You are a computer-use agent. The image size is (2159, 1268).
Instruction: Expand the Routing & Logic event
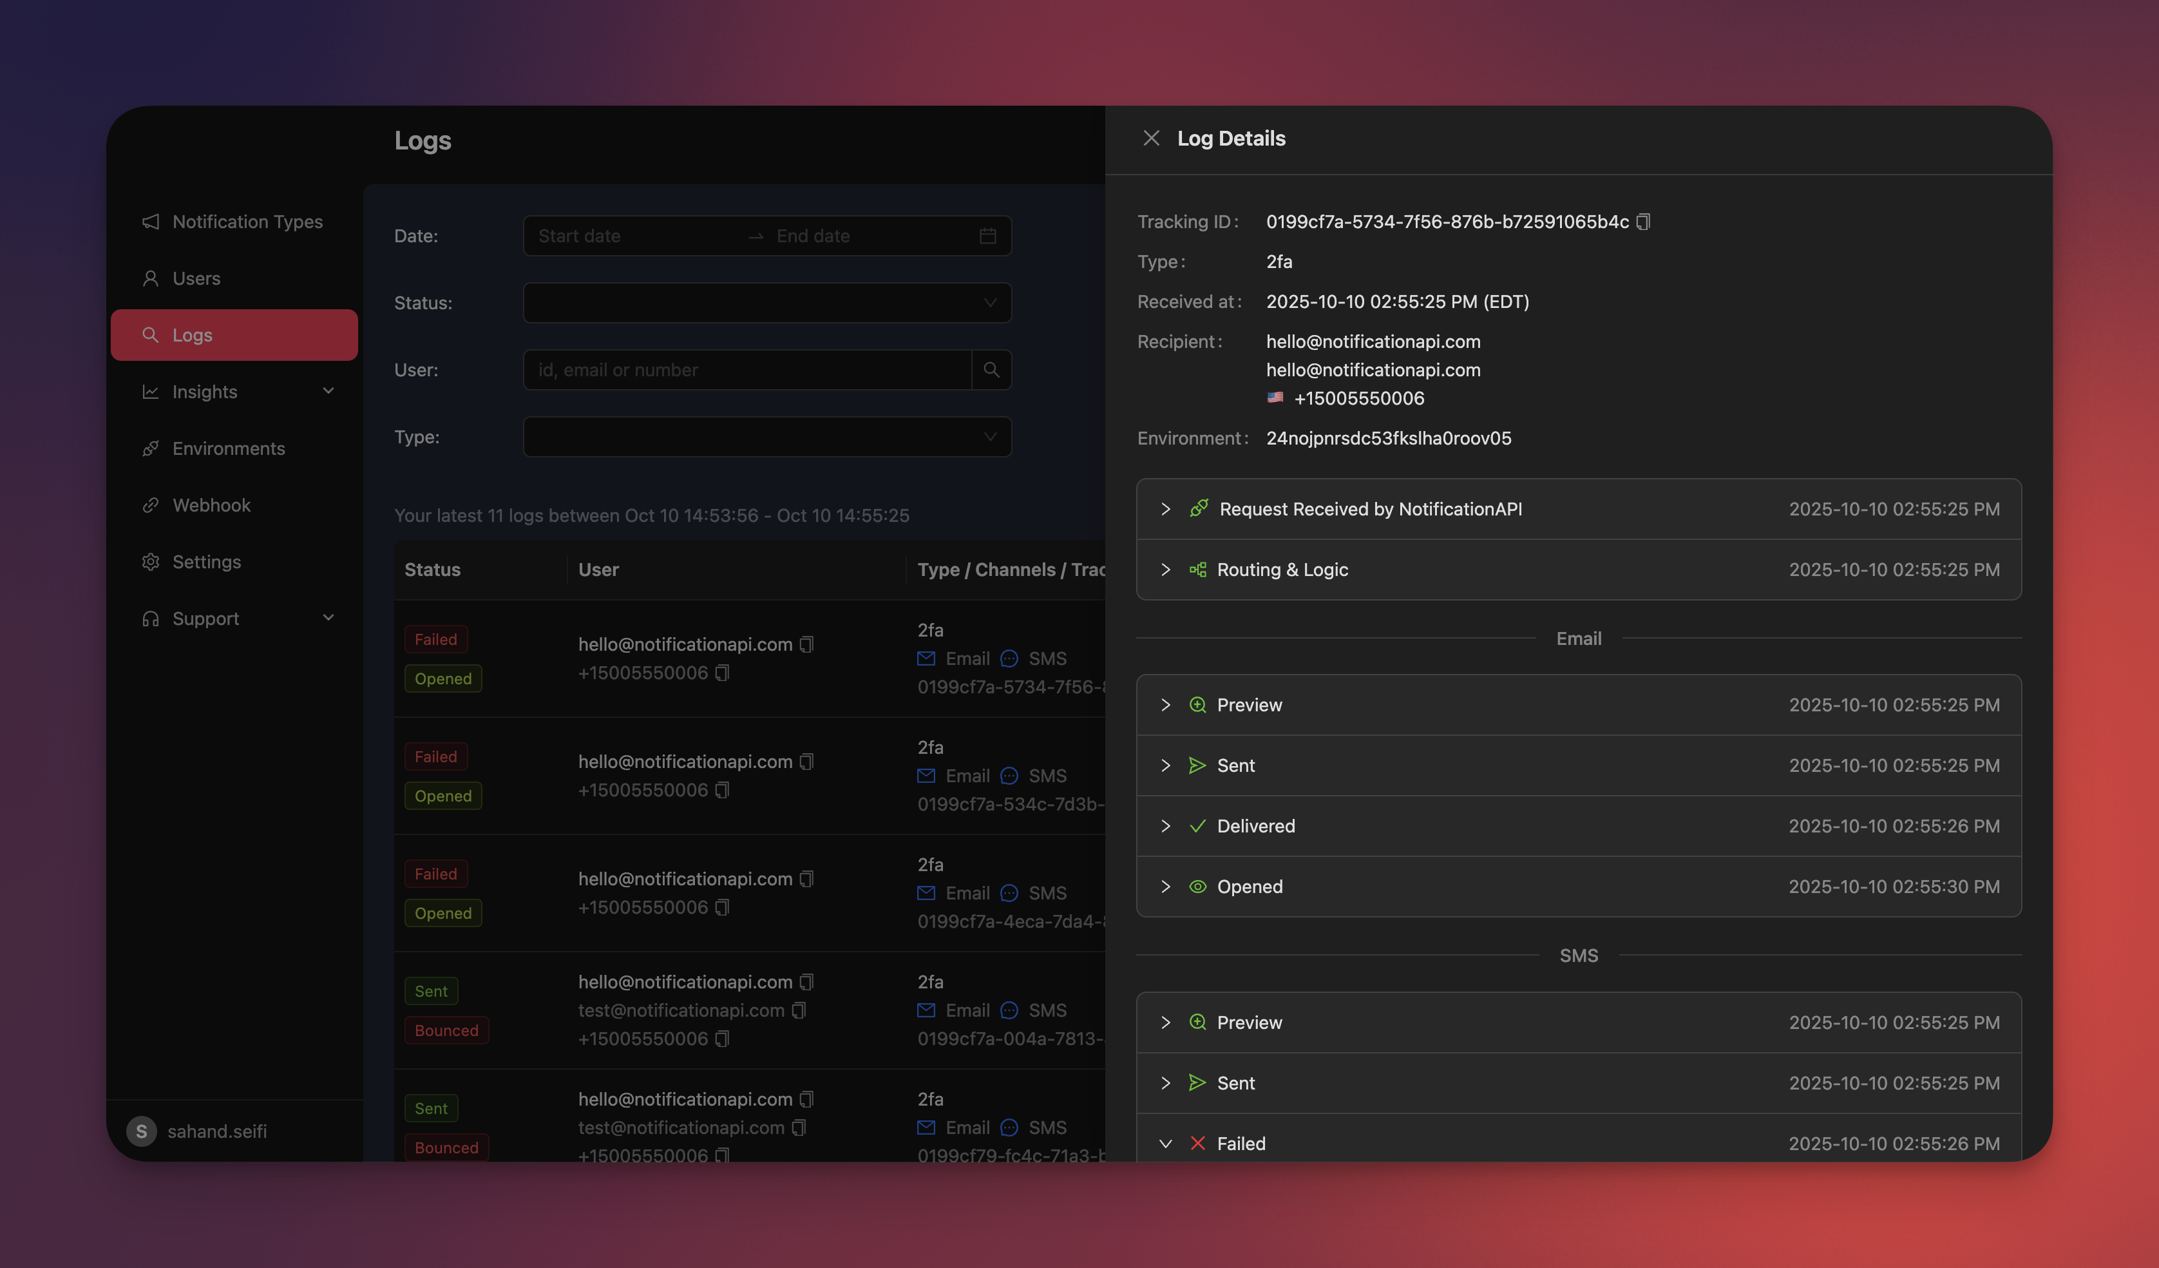1165,570
